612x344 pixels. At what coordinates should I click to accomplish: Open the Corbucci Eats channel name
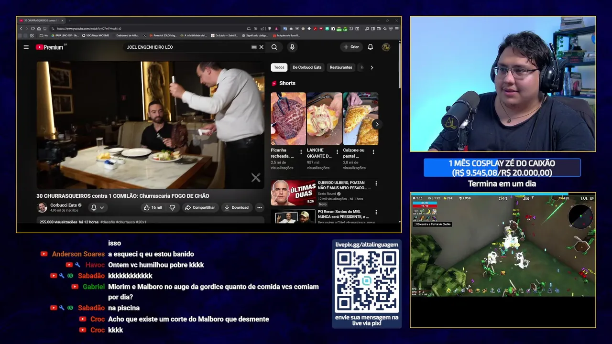64,205
